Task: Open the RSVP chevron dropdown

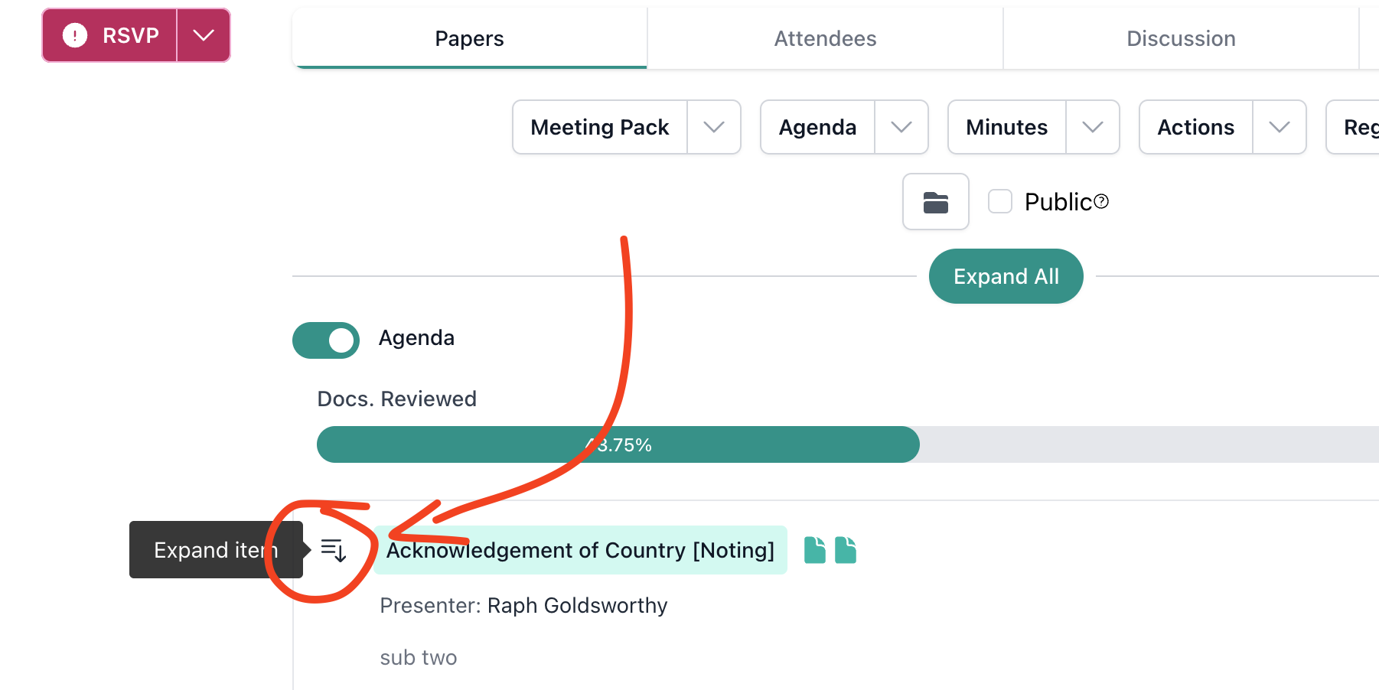Action: coord(203,34)
